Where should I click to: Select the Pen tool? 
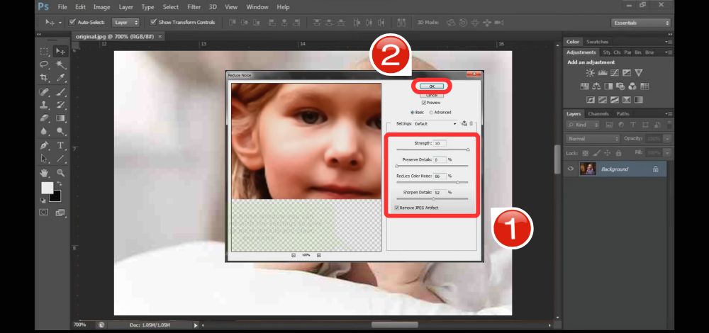[44, 145]
